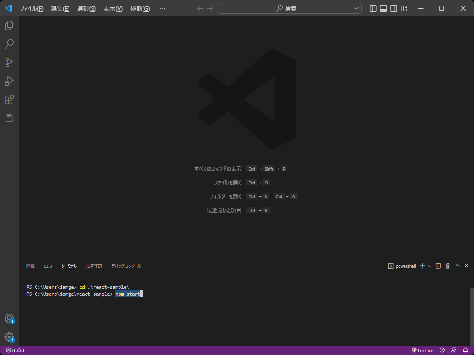Screen dimensions: 474x355
Task: Open the Manage gear menu
Action: pyautogui.click(x=9, y=337)
